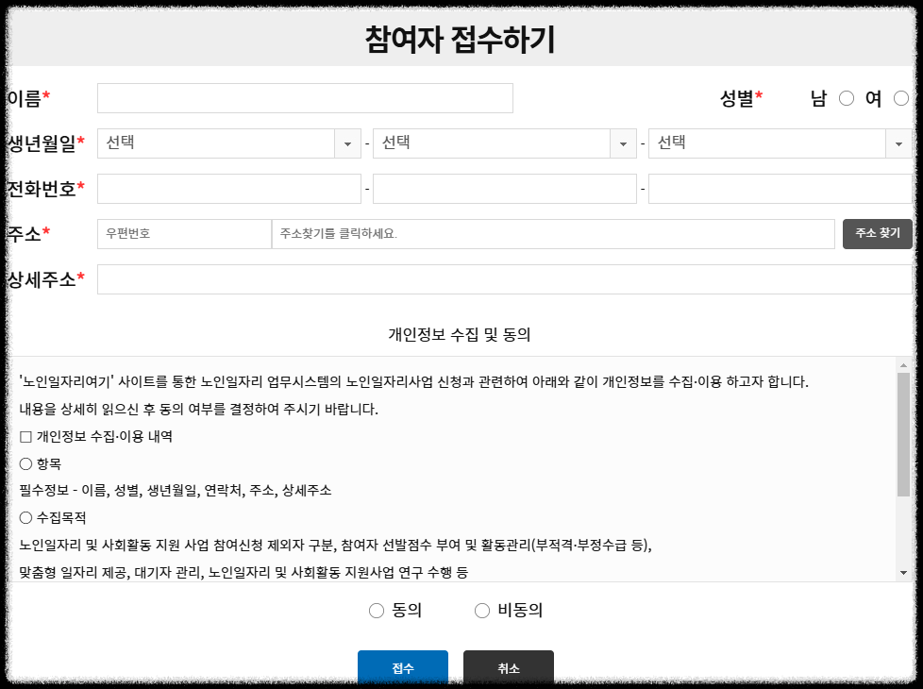Select the 여 gender radio button

tap(901, 97)
